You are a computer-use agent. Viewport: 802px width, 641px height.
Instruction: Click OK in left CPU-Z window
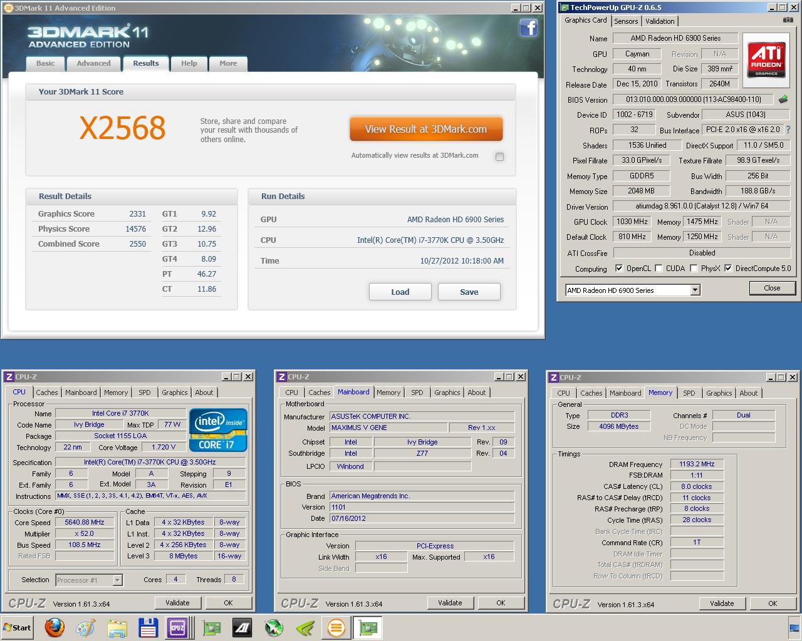228,603
